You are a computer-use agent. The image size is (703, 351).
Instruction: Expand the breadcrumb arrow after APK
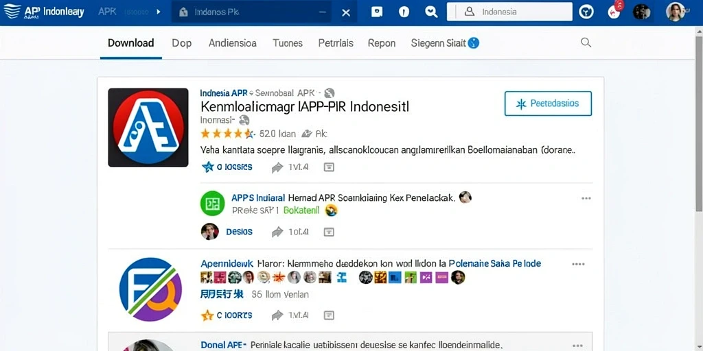159,12
